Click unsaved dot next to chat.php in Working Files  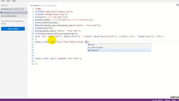click(1, 13)
